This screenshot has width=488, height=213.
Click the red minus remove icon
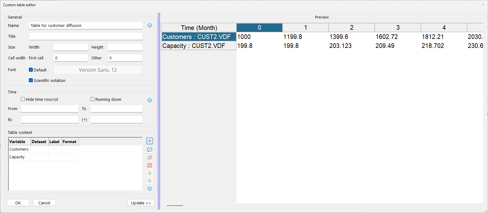pos(150,165)
